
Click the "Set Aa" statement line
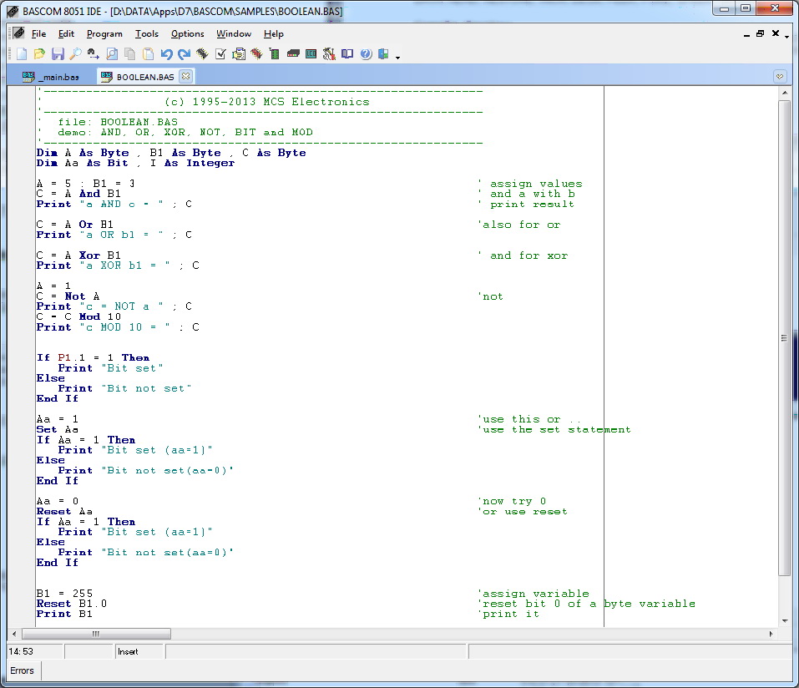[x=57, y=430]
